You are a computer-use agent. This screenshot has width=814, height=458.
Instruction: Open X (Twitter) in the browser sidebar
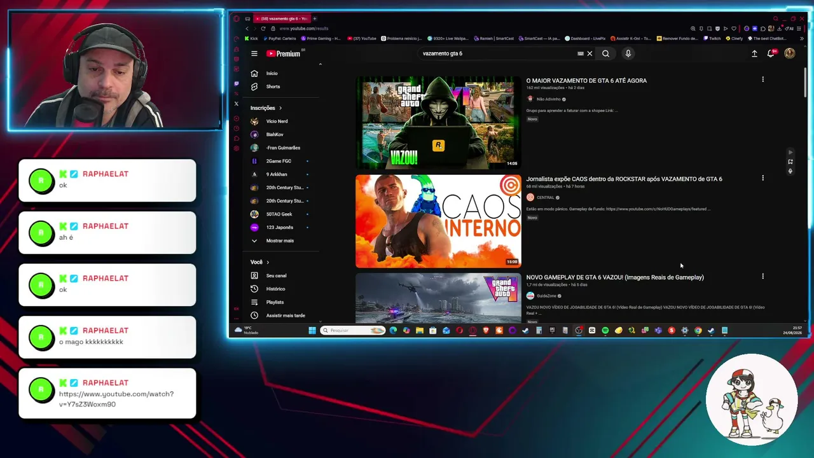coord(237,104)
